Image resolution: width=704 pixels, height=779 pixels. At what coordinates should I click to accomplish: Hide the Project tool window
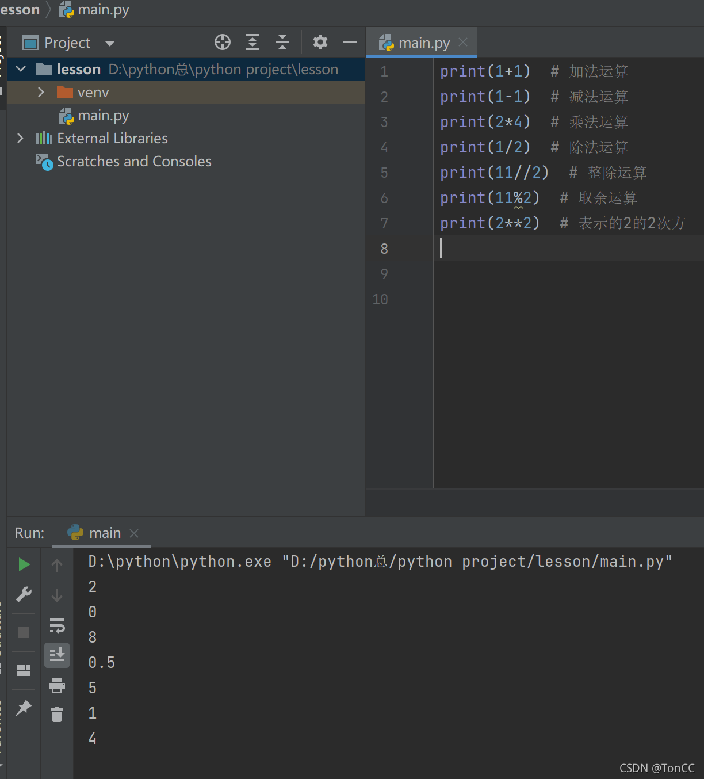[x=350, y=42]
